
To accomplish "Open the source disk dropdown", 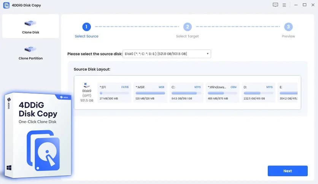I will [x=167, y=54].
